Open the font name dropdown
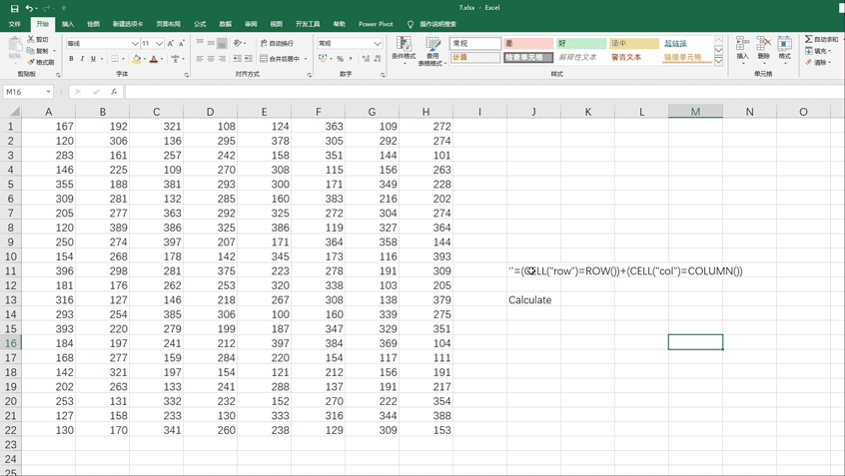Screen dimensions: 845x476 click(135, 43)
